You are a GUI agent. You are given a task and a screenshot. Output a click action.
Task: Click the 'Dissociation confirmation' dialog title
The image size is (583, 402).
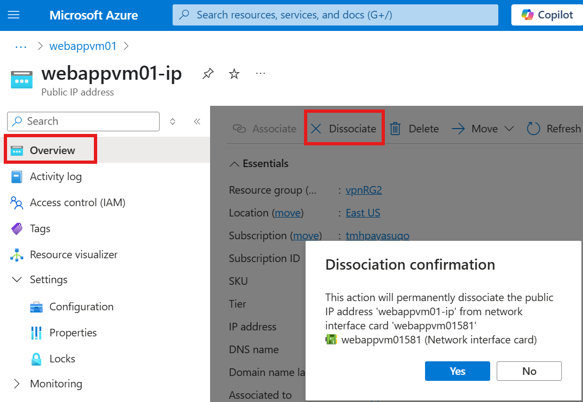click(410, 265)
